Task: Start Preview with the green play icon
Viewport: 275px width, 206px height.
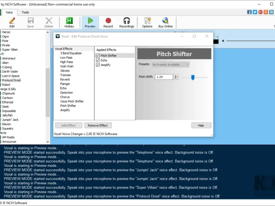Action: click(90, 22)
